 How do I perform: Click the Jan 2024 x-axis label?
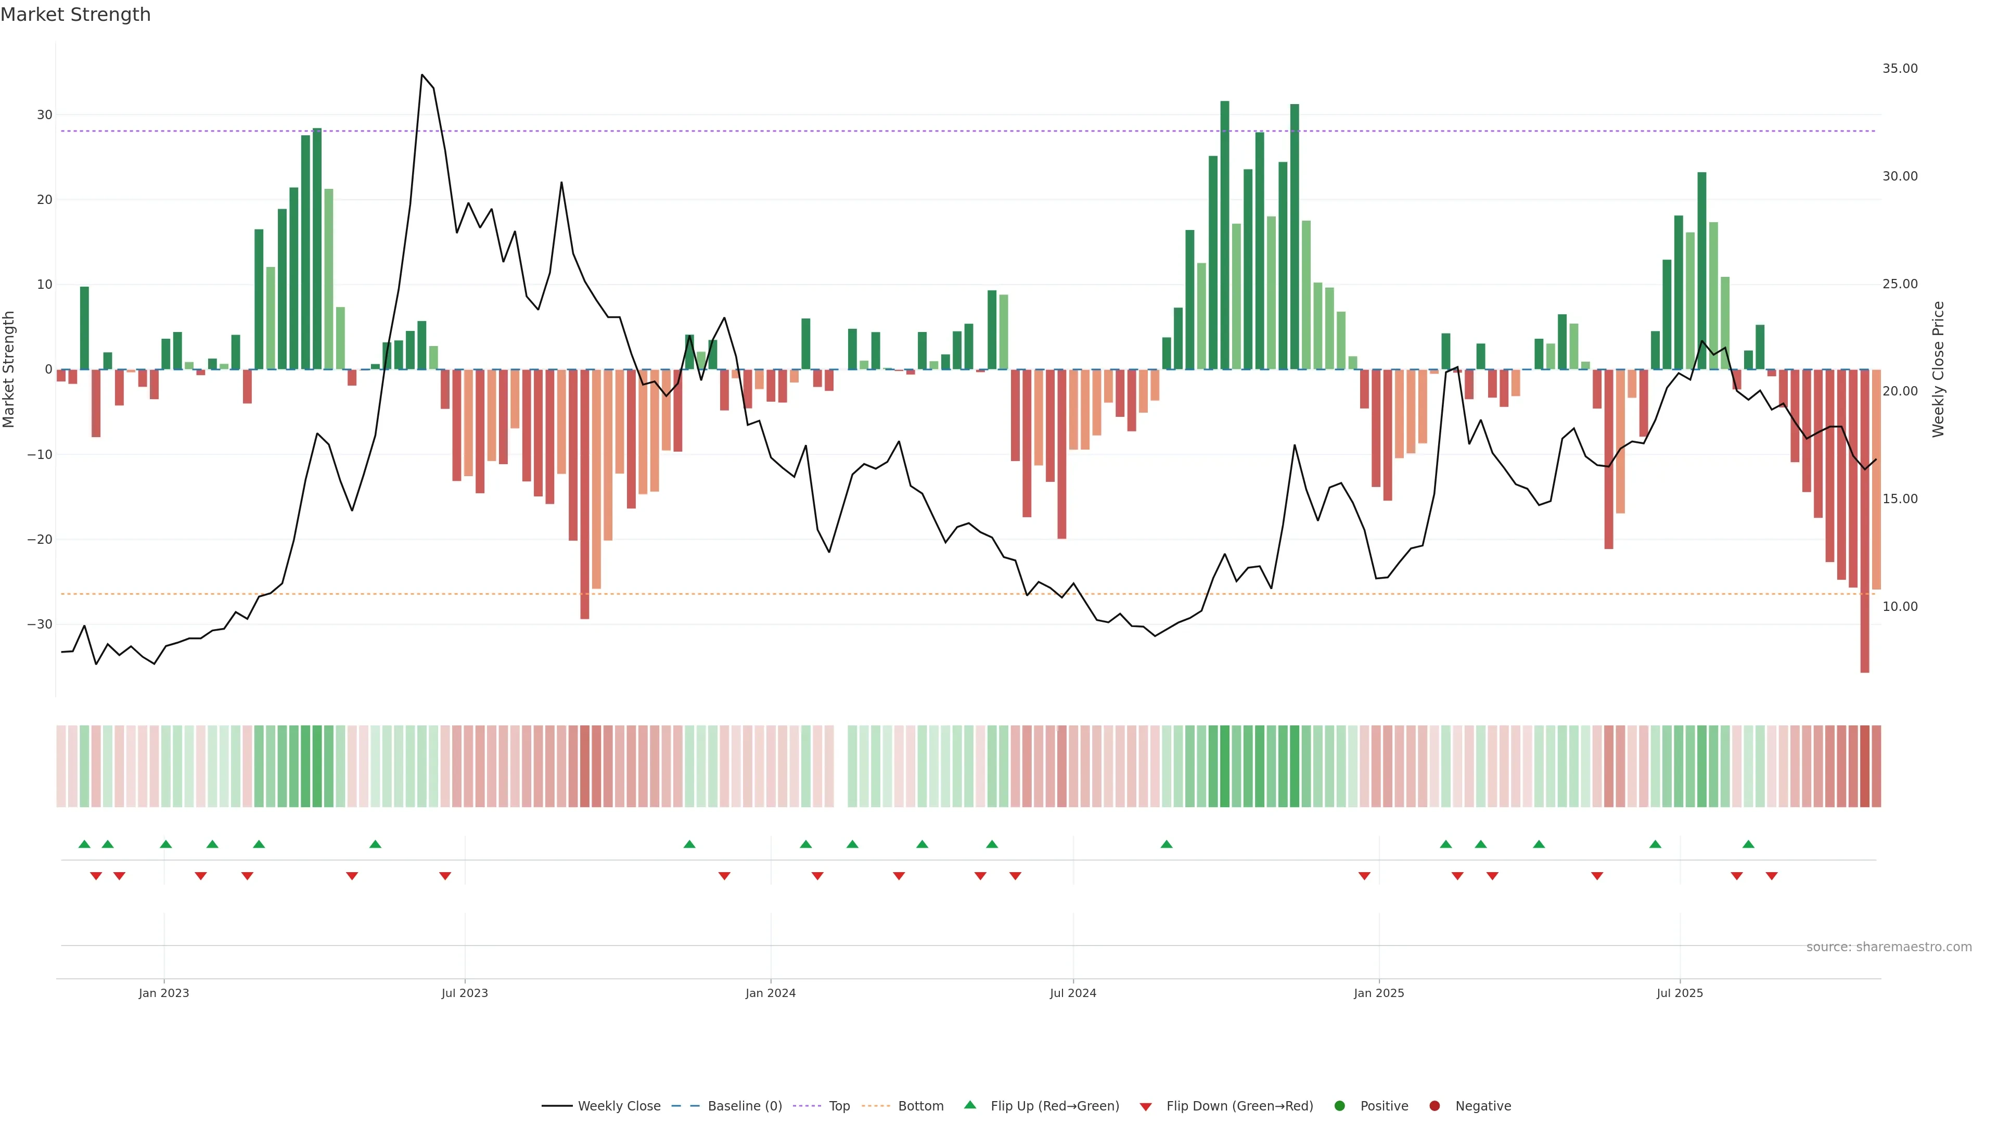[770, 993]
